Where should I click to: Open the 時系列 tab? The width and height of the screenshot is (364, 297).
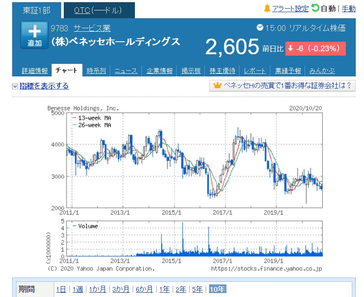pyautogui.click(x=96, y=70)
